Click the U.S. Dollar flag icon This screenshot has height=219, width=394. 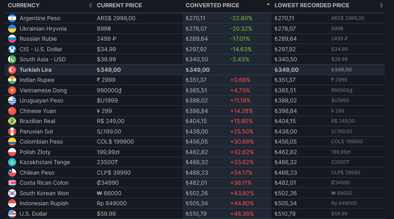pyautogui.click(x=12, y=214)
